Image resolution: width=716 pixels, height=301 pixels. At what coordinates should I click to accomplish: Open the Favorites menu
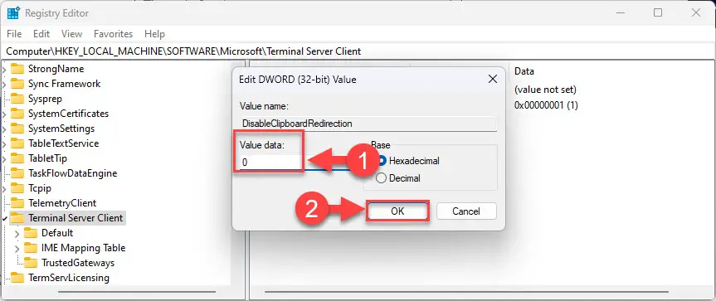point(113,34)
